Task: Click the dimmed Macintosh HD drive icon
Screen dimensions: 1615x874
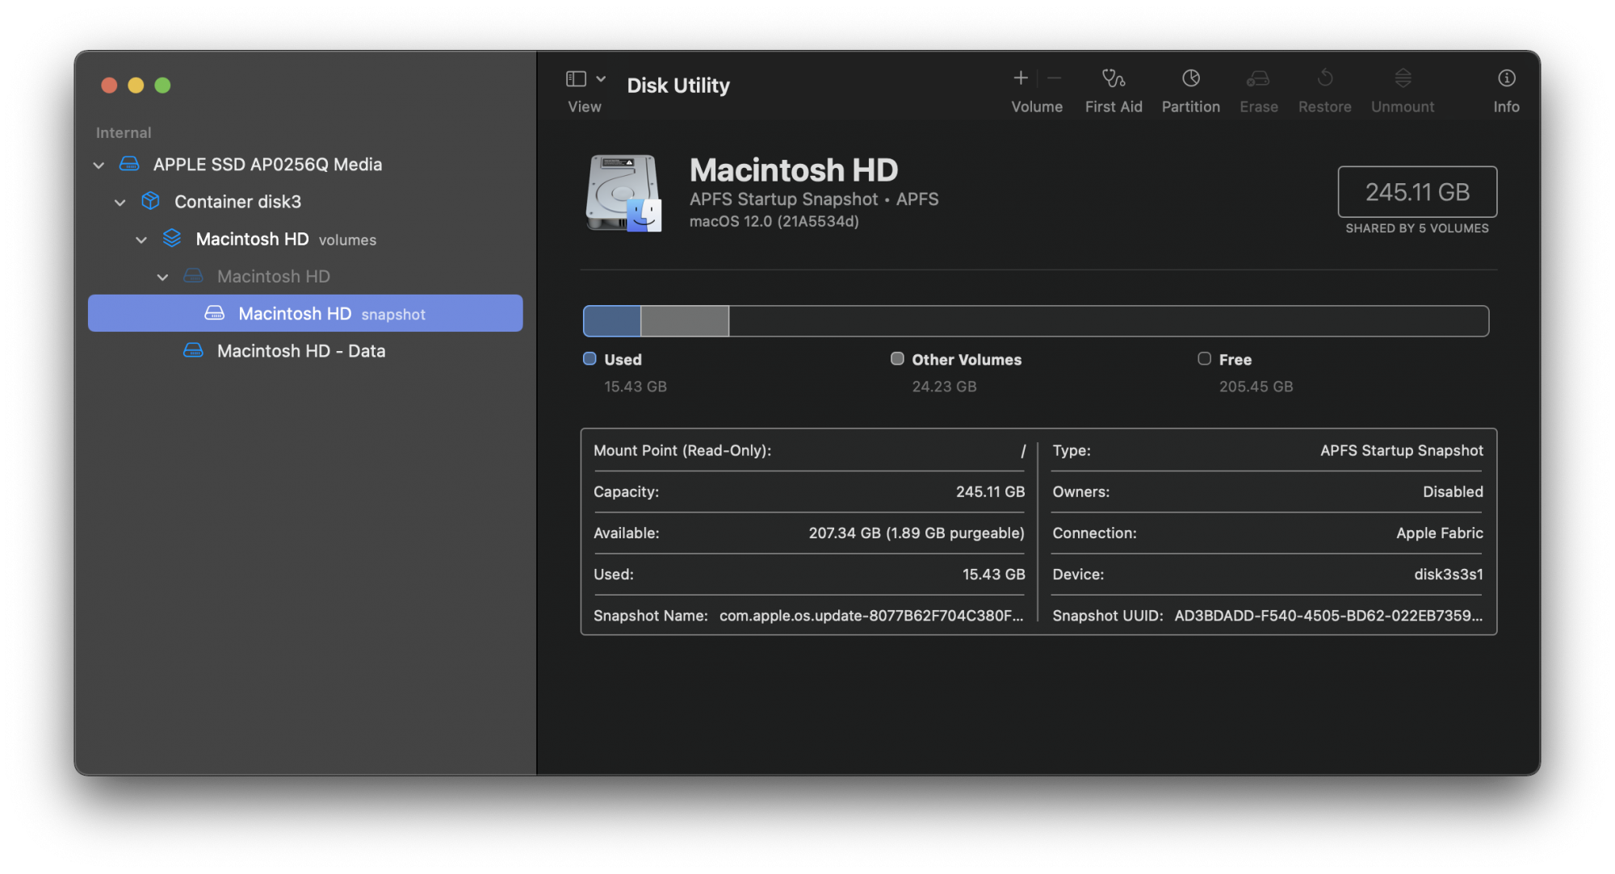Action: point(193,276)
